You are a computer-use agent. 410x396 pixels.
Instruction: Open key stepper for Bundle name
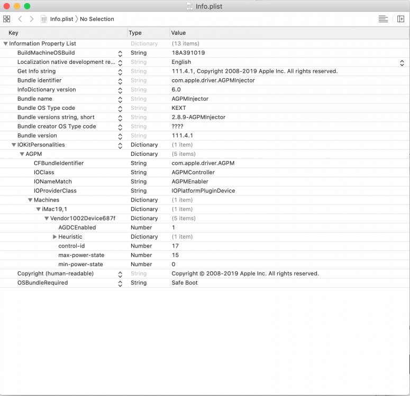pyautogui.click(x=120, y=100)
